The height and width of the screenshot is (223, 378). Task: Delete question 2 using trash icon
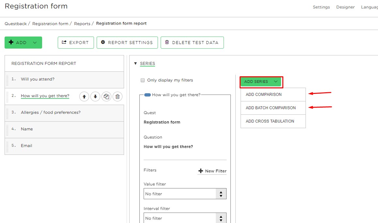118,97
